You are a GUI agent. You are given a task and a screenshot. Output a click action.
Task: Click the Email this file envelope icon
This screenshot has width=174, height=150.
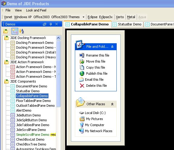pos(81,80)
